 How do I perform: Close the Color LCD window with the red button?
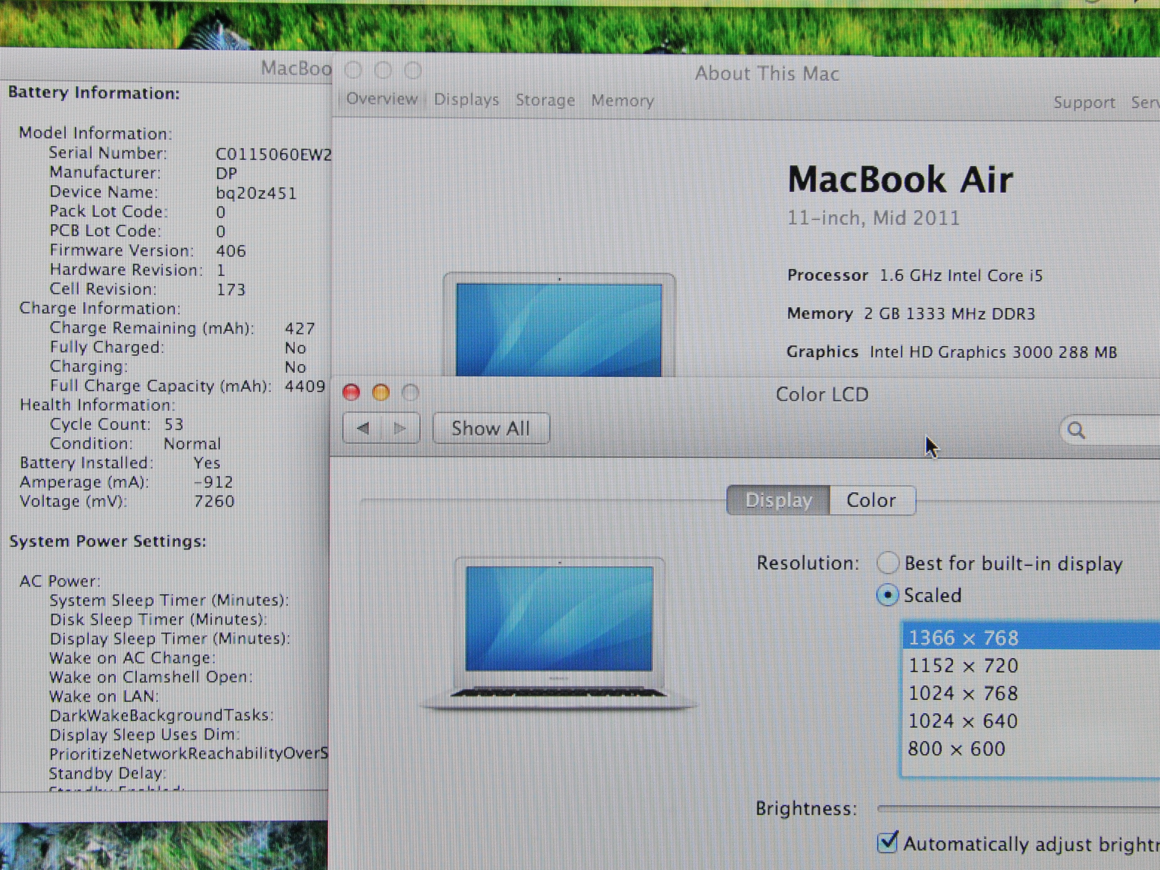tap(351, 392)
